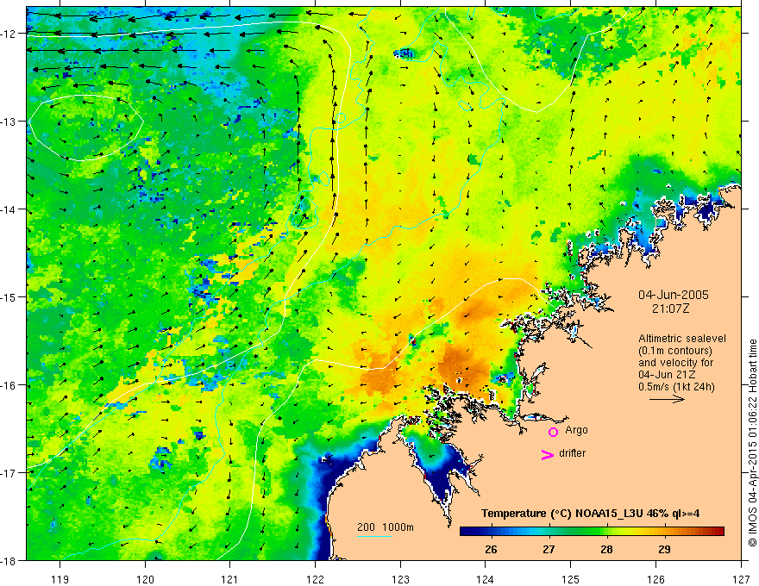Click latitude axis label -12
Screen dimensions: 759x586
[x=9, y=34]
